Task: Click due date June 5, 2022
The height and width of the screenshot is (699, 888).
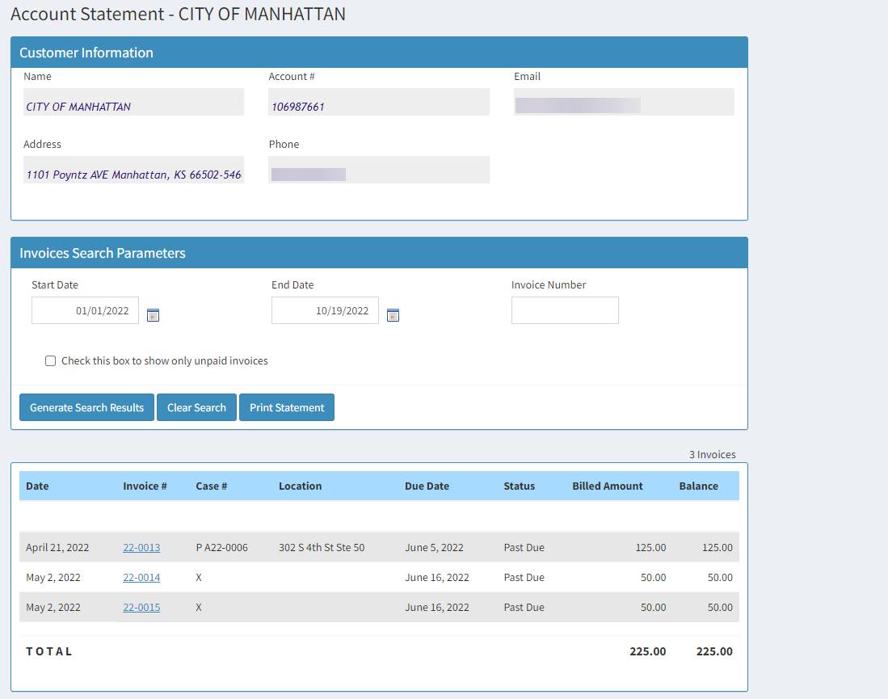Action: [x=435, y=548]
